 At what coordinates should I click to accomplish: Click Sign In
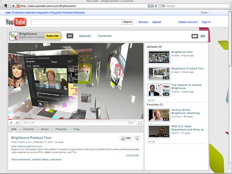point(206,22)
